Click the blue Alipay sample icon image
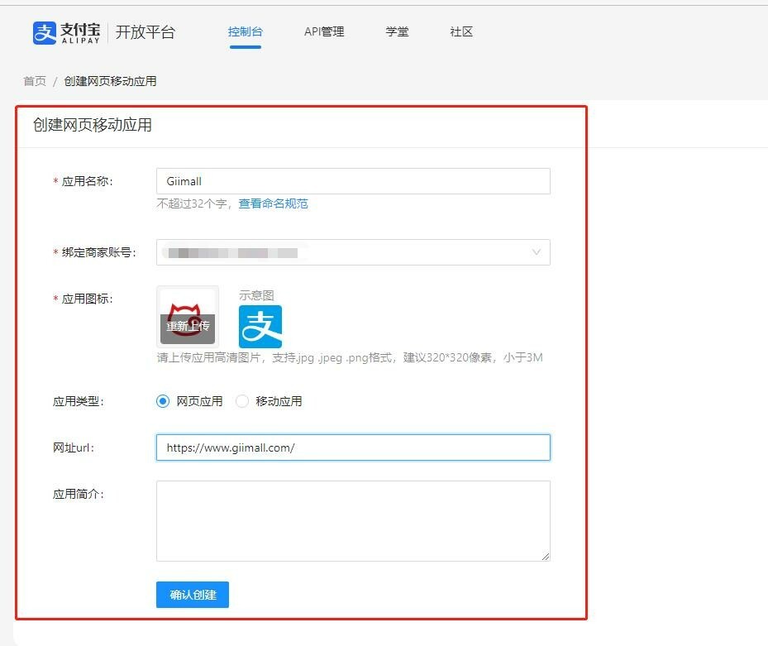 260,327
